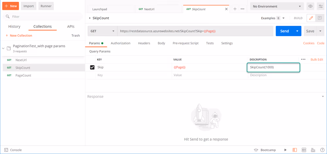This screenshot has width=327, height=154.
Task: Open the tab options three-dots icon
Action: coord(242,9)
